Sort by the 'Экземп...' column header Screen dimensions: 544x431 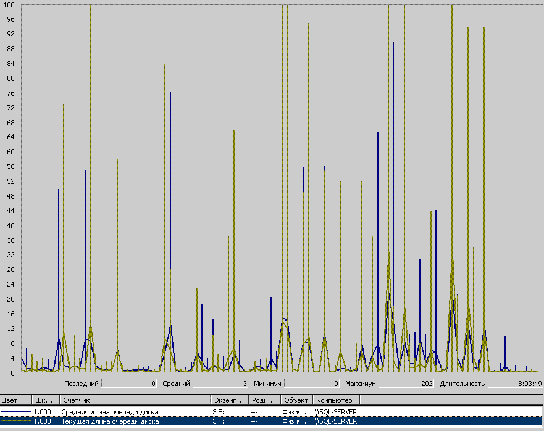point(228,400)
